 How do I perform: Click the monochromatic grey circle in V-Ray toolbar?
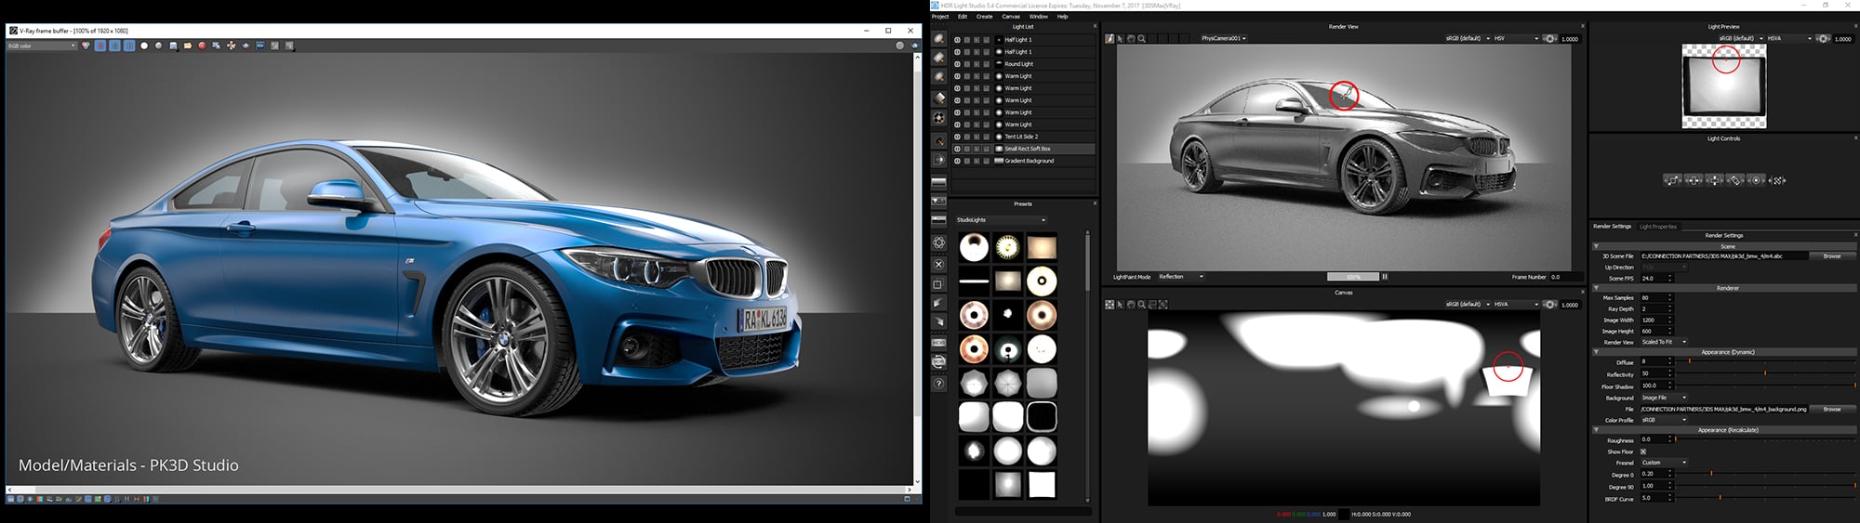(158, 46)
